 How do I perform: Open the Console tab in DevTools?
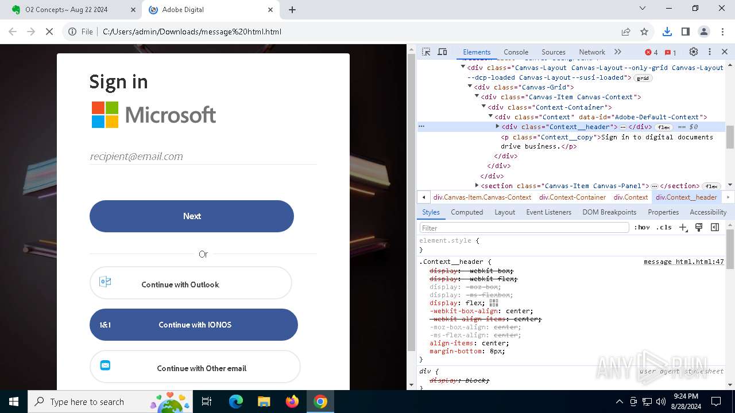click(516, 52)
